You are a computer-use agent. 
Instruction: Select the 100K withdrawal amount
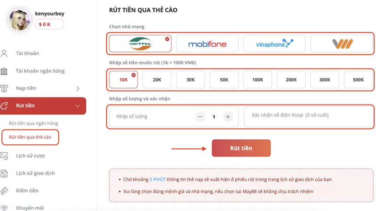(x=258, y=80)
